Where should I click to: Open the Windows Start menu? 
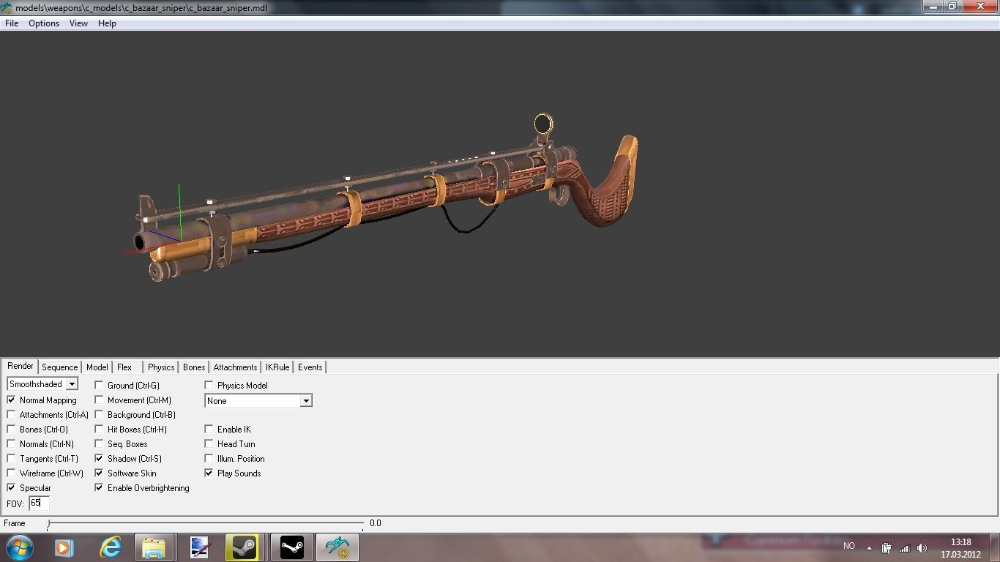click(x=18, y=547)
